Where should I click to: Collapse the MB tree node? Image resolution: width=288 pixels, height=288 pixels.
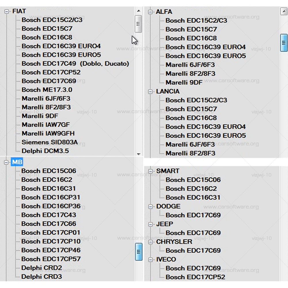(6, 162)
